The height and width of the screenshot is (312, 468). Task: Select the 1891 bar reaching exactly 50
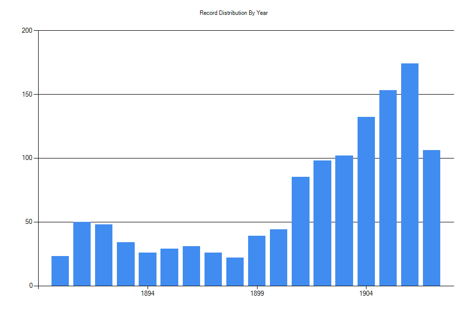[x=82, y=254]
